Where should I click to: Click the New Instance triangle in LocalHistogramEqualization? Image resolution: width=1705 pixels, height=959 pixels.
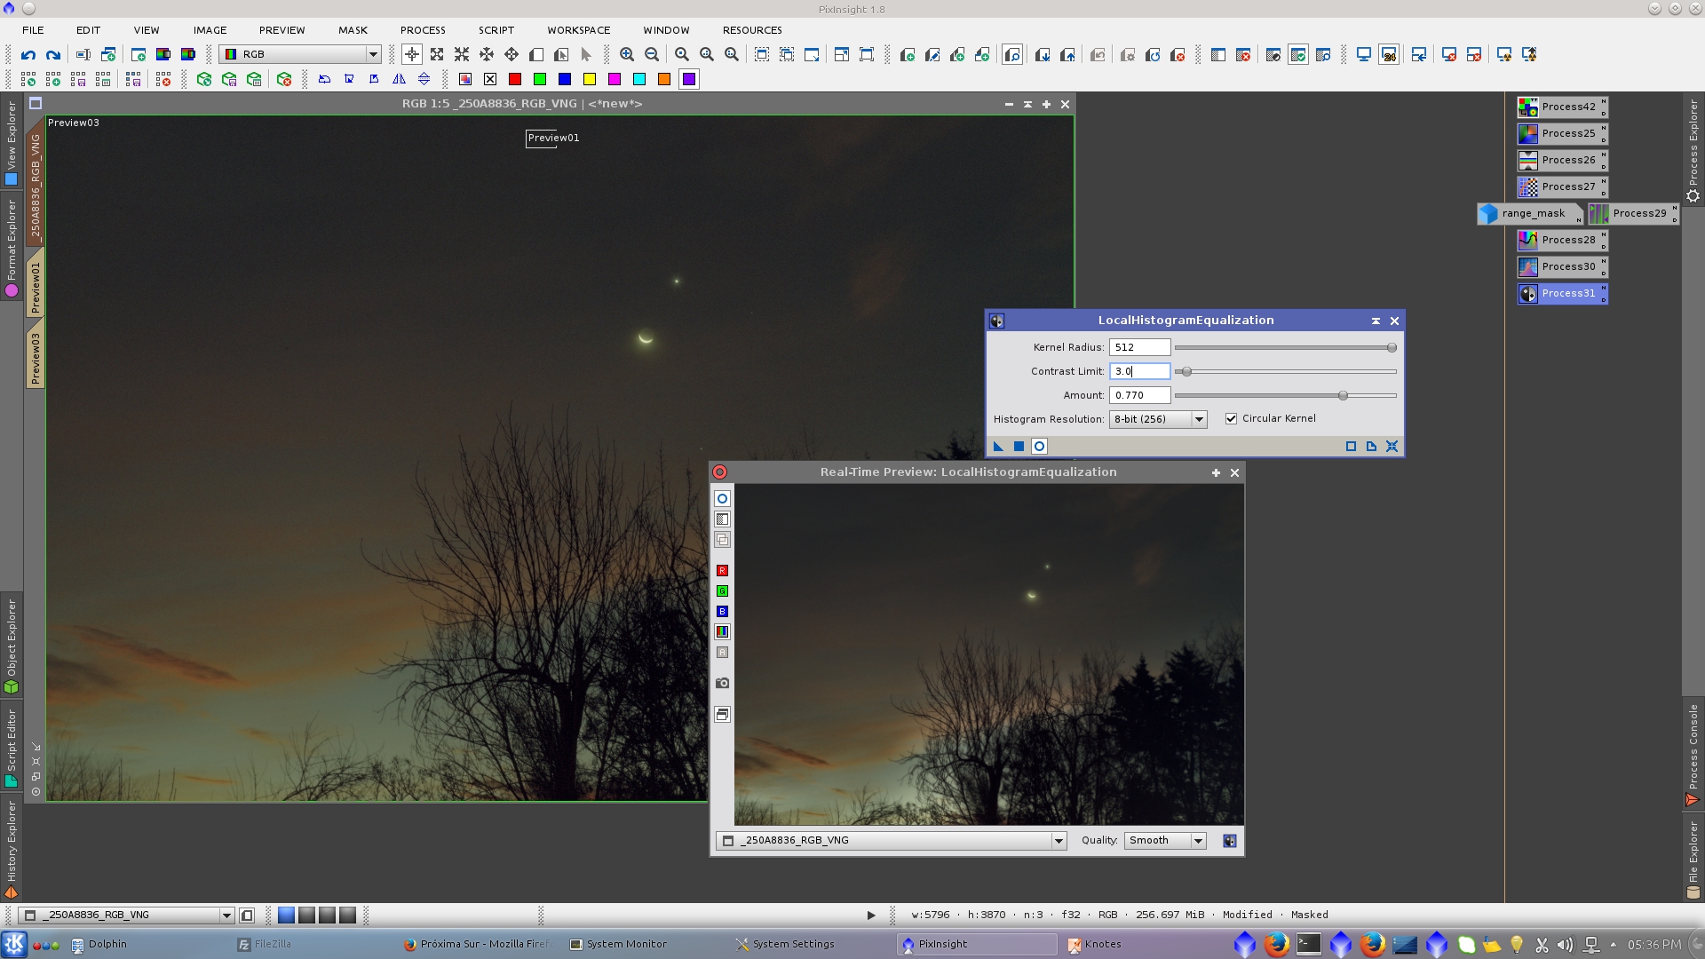(998, 447)
